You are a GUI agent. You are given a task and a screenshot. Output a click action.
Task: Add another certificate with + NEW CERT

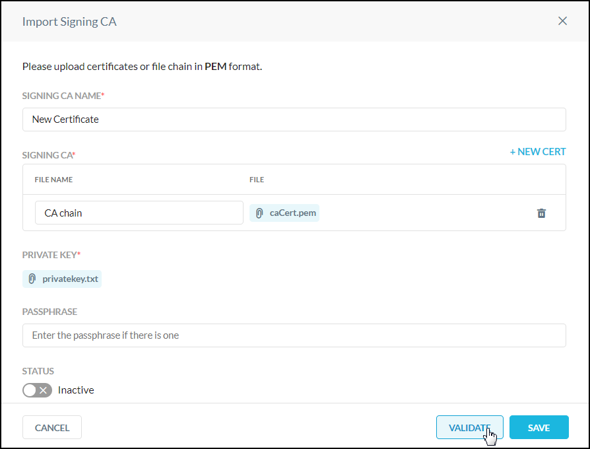click(x=537, y=152)
